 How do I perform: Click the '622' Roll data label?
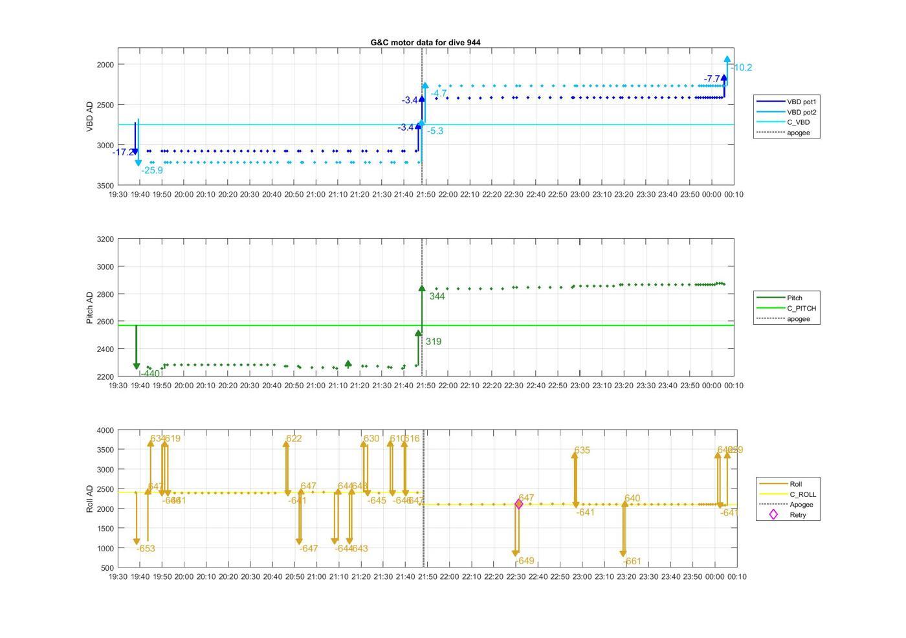click(x=294, y=439)
